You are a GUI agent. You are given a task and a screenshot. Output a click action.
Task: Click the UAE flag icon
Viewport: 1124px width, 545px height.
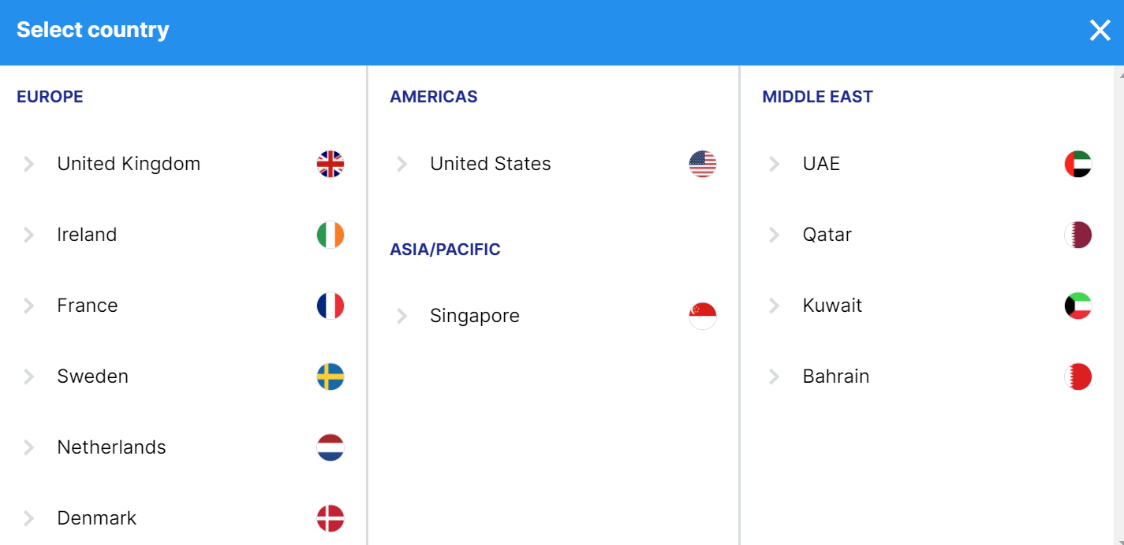[x=1077, y=164]
